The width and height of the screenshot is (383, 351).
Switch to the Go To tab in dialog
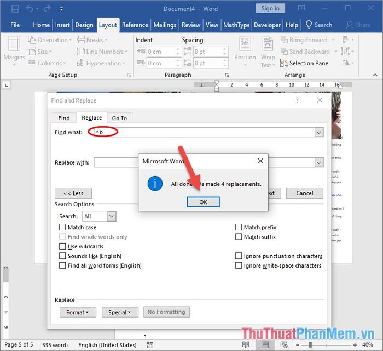[x=119, y=118]
